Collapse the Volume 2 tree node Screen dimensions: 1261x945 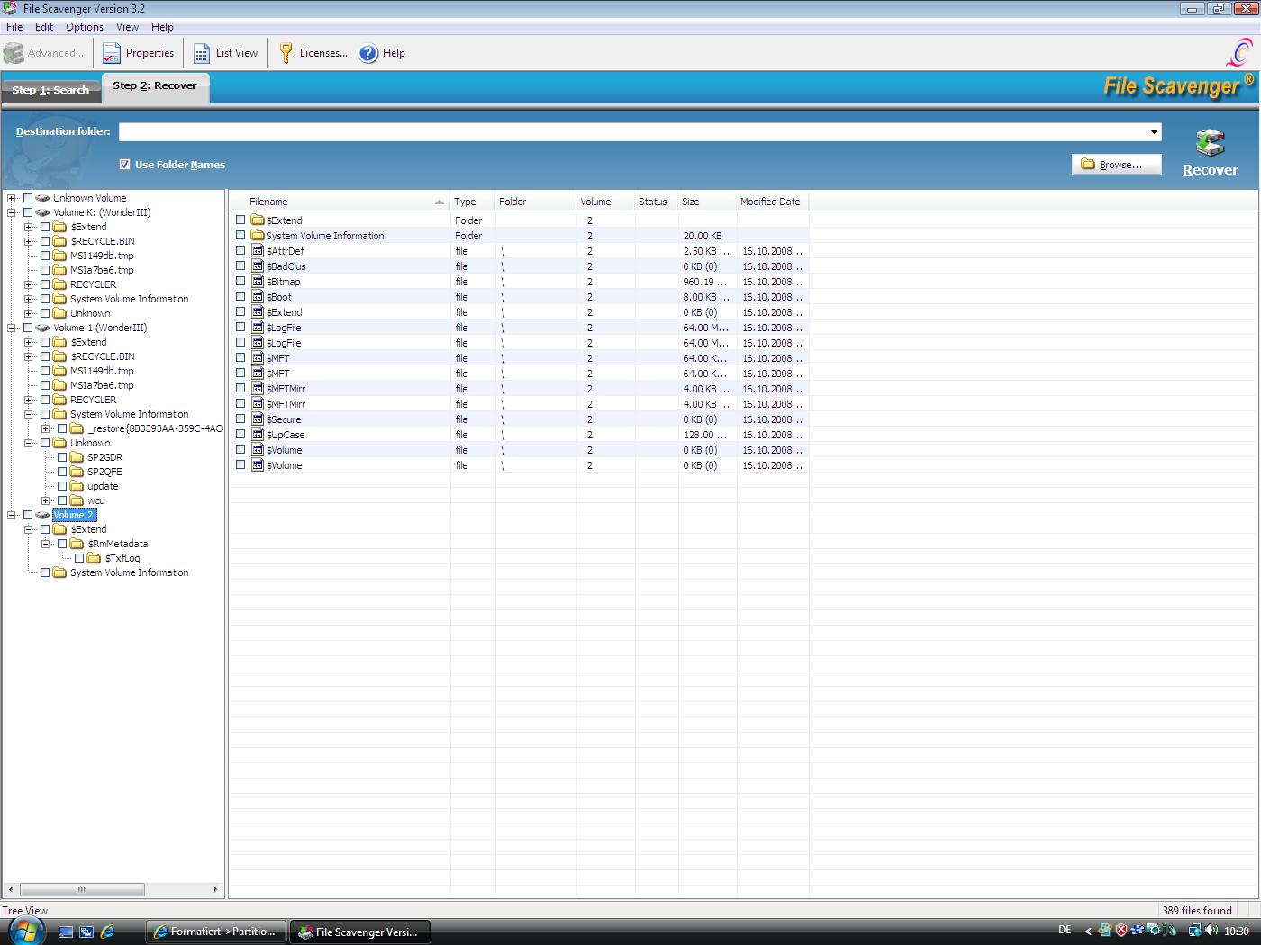click(x=12, y=515)
